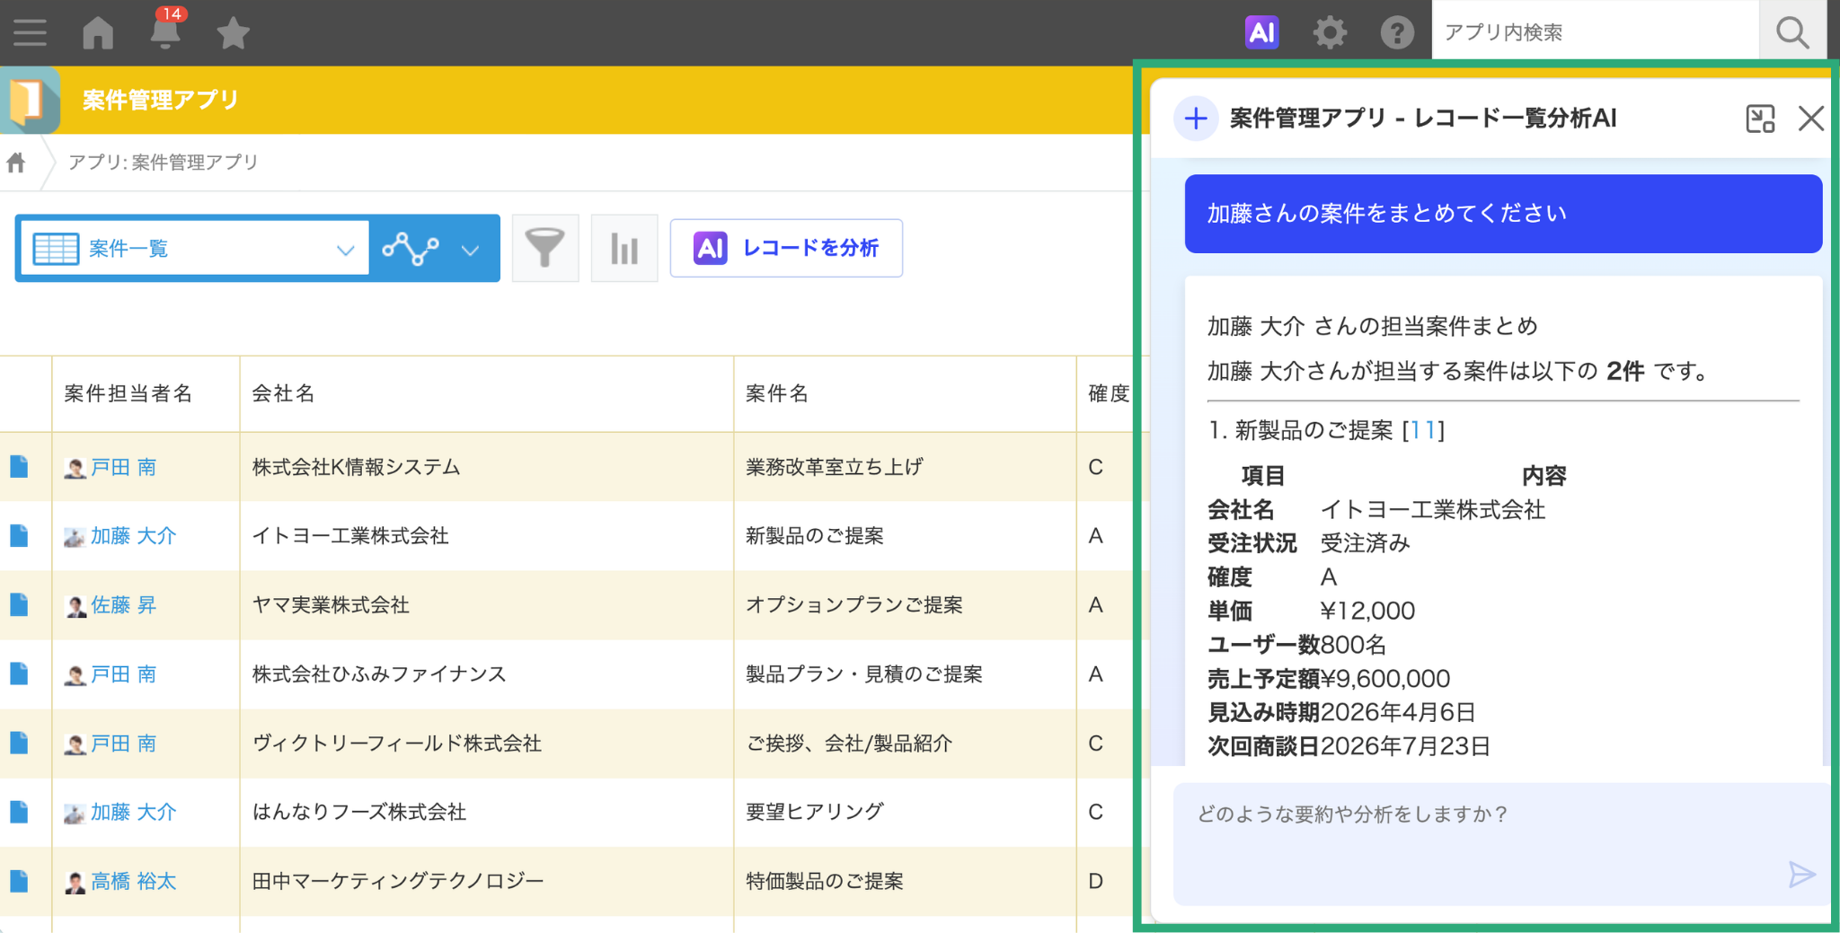Open record details for オプションプランご提案 row
This screenshot has height=933, width=1840.
coord(19,605)
